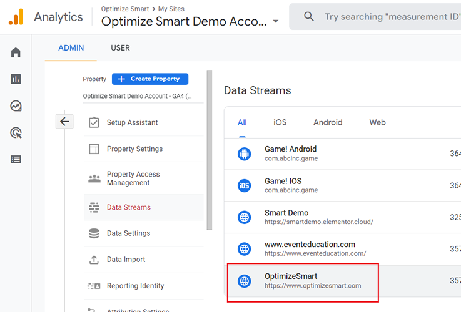Click the My Sites breadcrumb link

tap(171, 9)
